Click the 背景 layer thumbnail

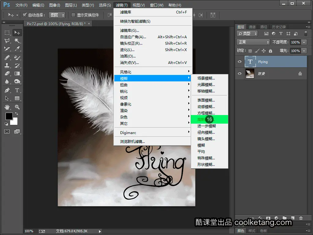pyautogui.click(x=250, y=73)
